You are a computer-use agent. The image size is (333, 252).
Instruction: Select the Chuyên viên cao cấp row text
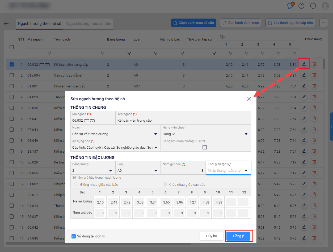(x=70, y=86)
